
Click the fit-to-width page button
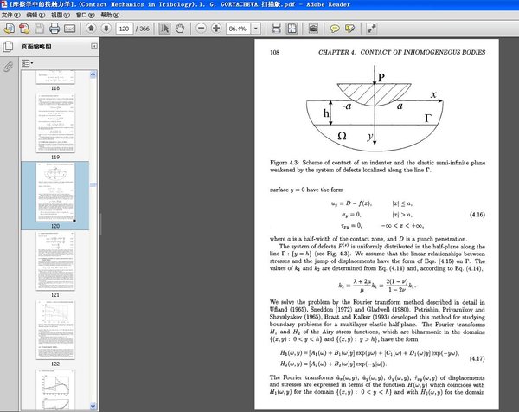pos(277,29)
